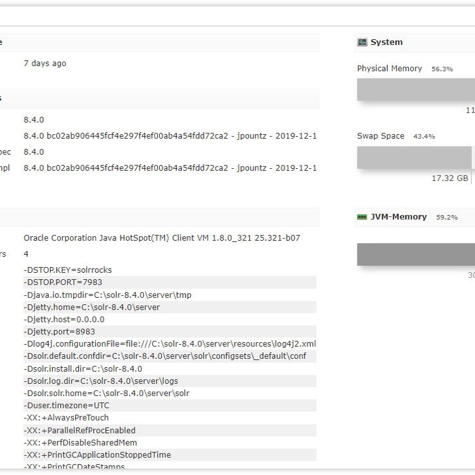
Task: Click the JVM-Memory chip icon
Action: (x=362, y=217)
